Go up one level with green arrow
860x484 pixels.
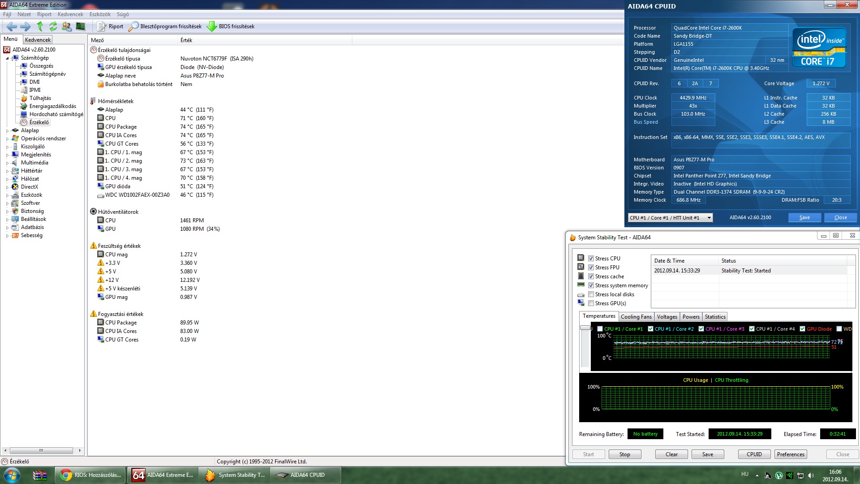click(x=40, y=26)
